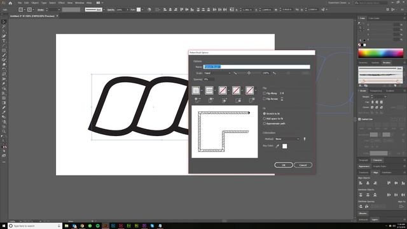Switch to the Transparency panel tab
Screen dimensions: 407x229
click(x=376, y=91)
